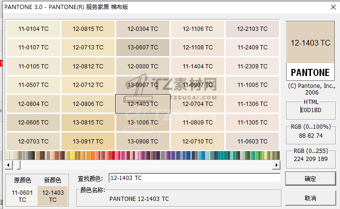Choose color 13-1006 TC
340x209 pixels.
click(143, 123)
